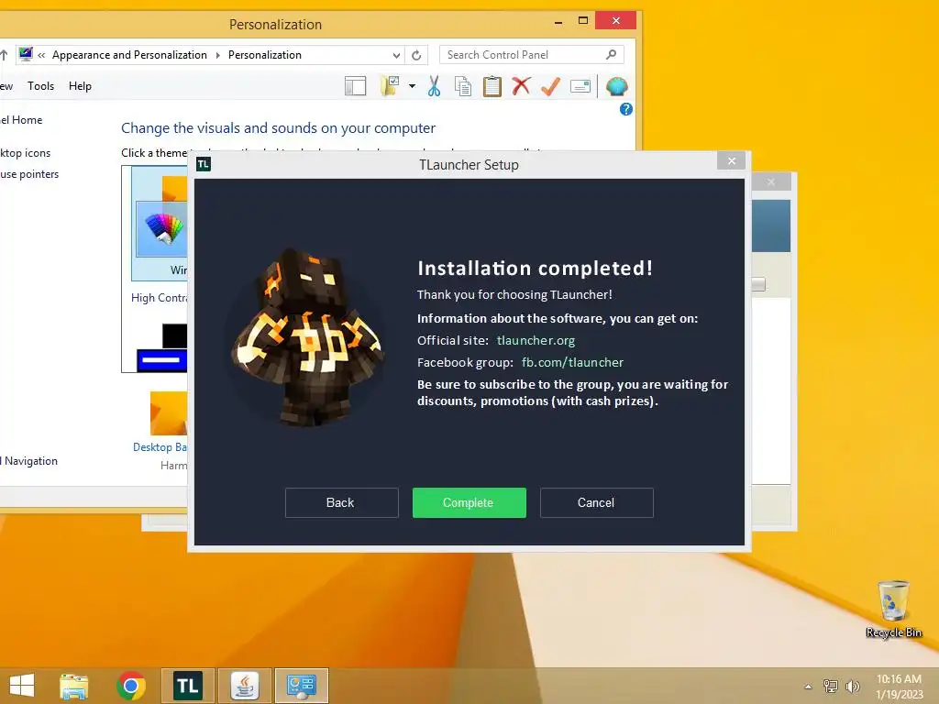
Task: Open the Tools menu
Action: [40, 85]
